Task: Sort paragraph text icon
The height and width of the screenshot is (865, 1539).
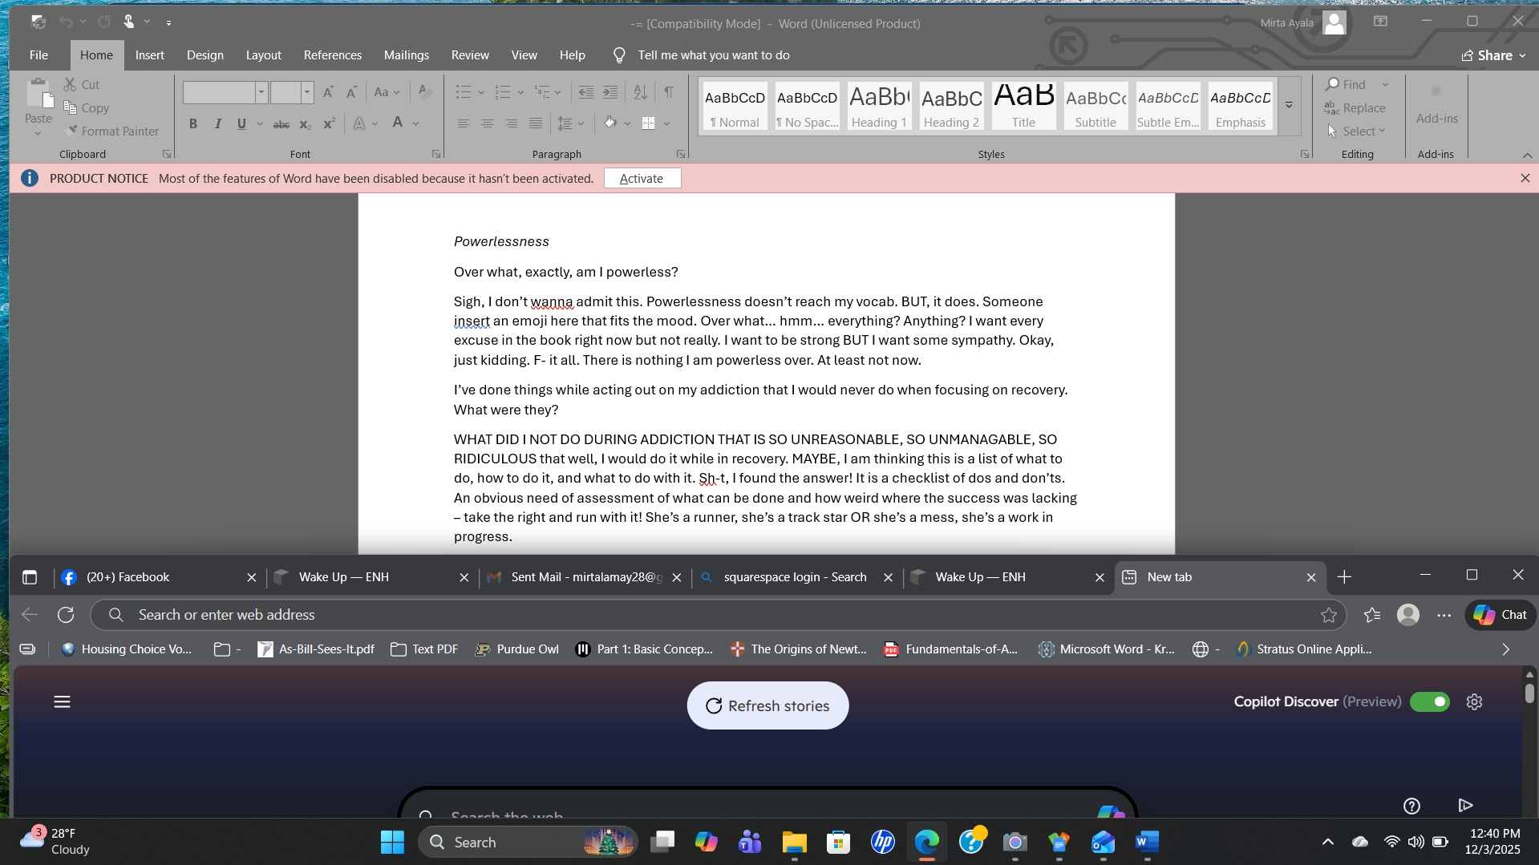Action: [x=640, y=92]
